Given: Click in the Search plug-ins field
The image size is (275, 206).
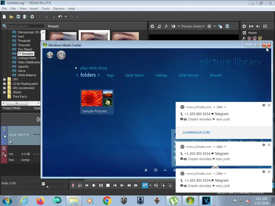Looking at the screenshot, I should click(26, 26).
